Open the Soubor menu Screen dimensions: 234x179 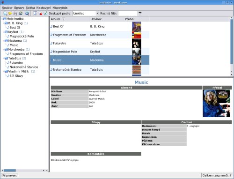pyautogui.click(x=7, y=7)
